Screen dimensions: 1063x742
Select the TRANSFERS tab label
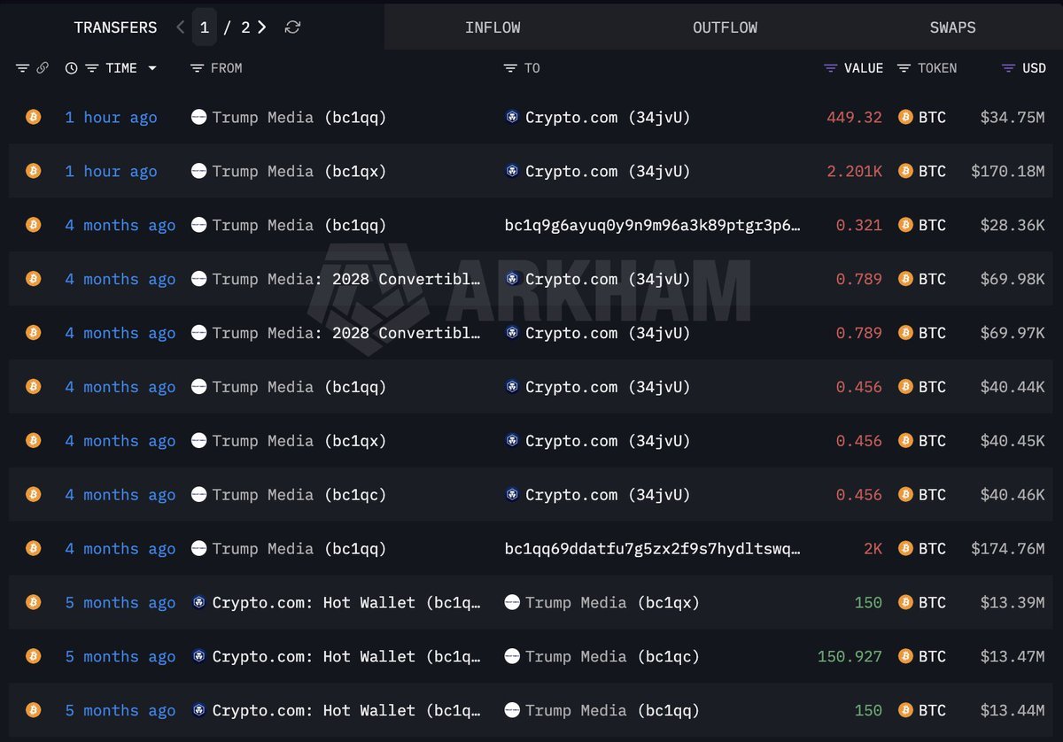tap(115, 27)
